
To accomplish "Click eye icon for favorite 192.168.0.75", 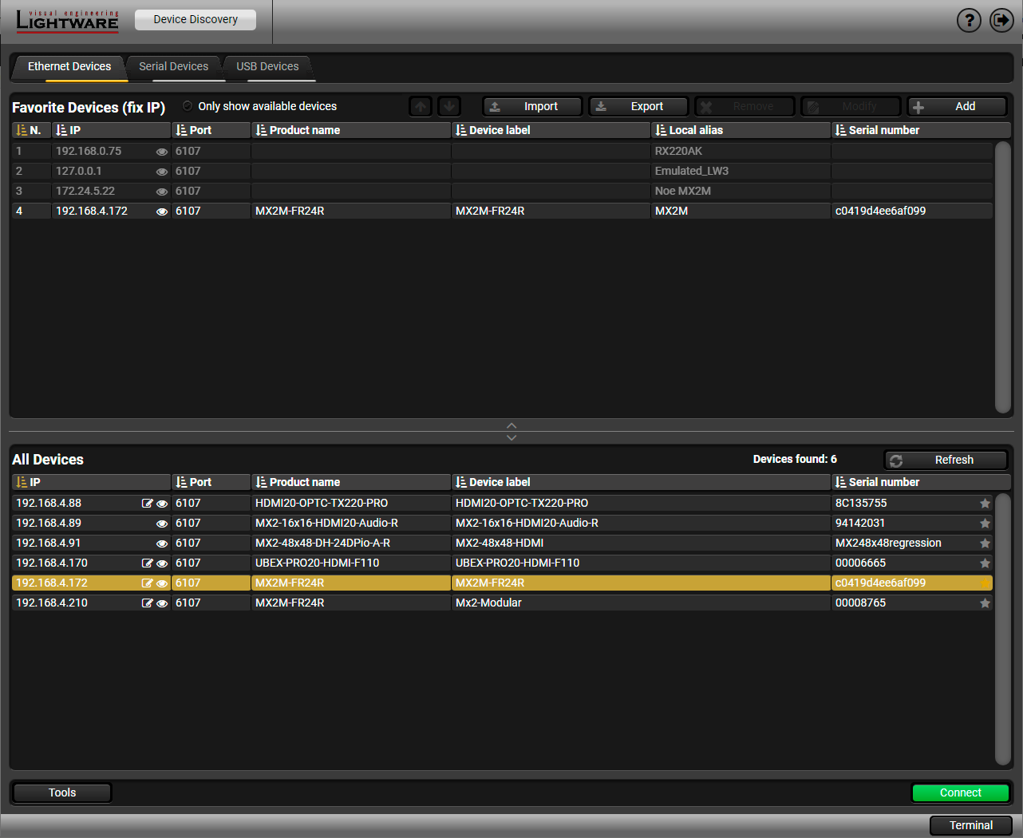I will tap(162, 152).
